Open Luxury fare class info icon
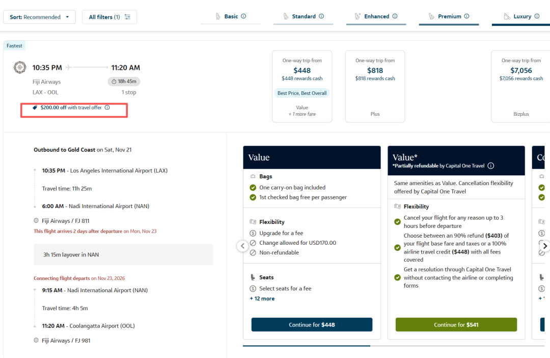 537,16
